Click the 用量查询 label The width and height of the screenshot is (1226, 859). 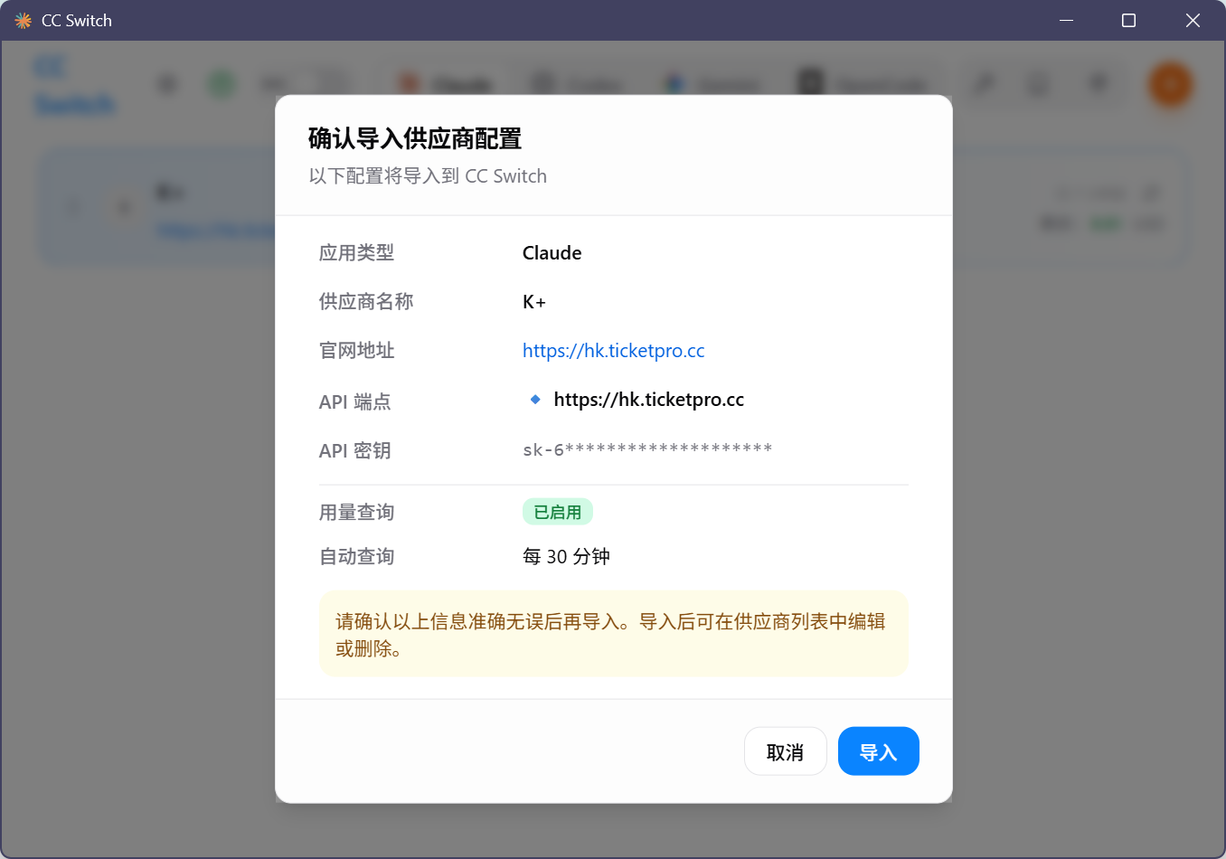pyautogui.click(x=356, y=513)
